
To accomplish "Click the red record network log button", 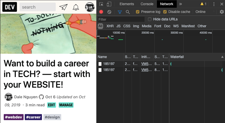I will click(x=101, y=12).
